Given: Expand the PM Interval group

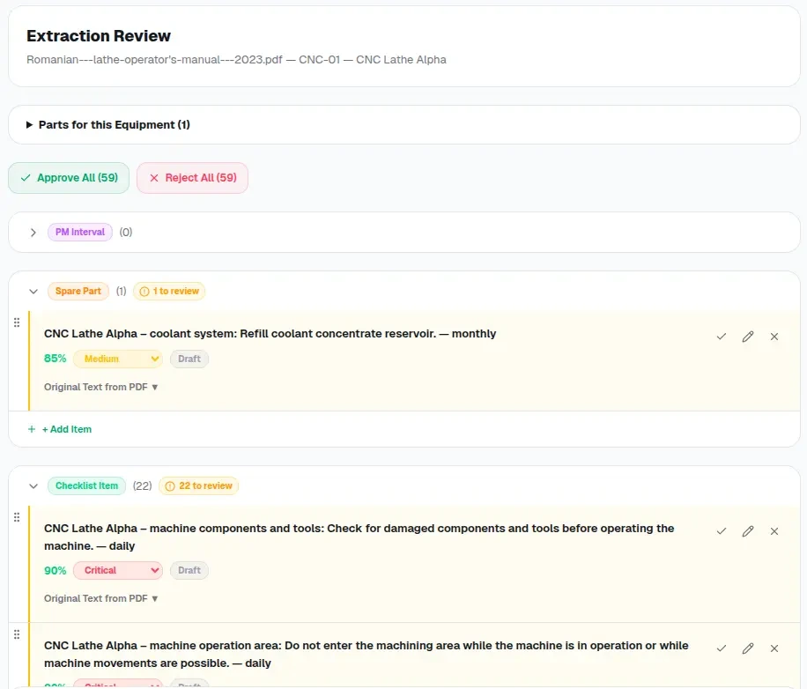Looking at the screenshot, I should click(33, 233).
